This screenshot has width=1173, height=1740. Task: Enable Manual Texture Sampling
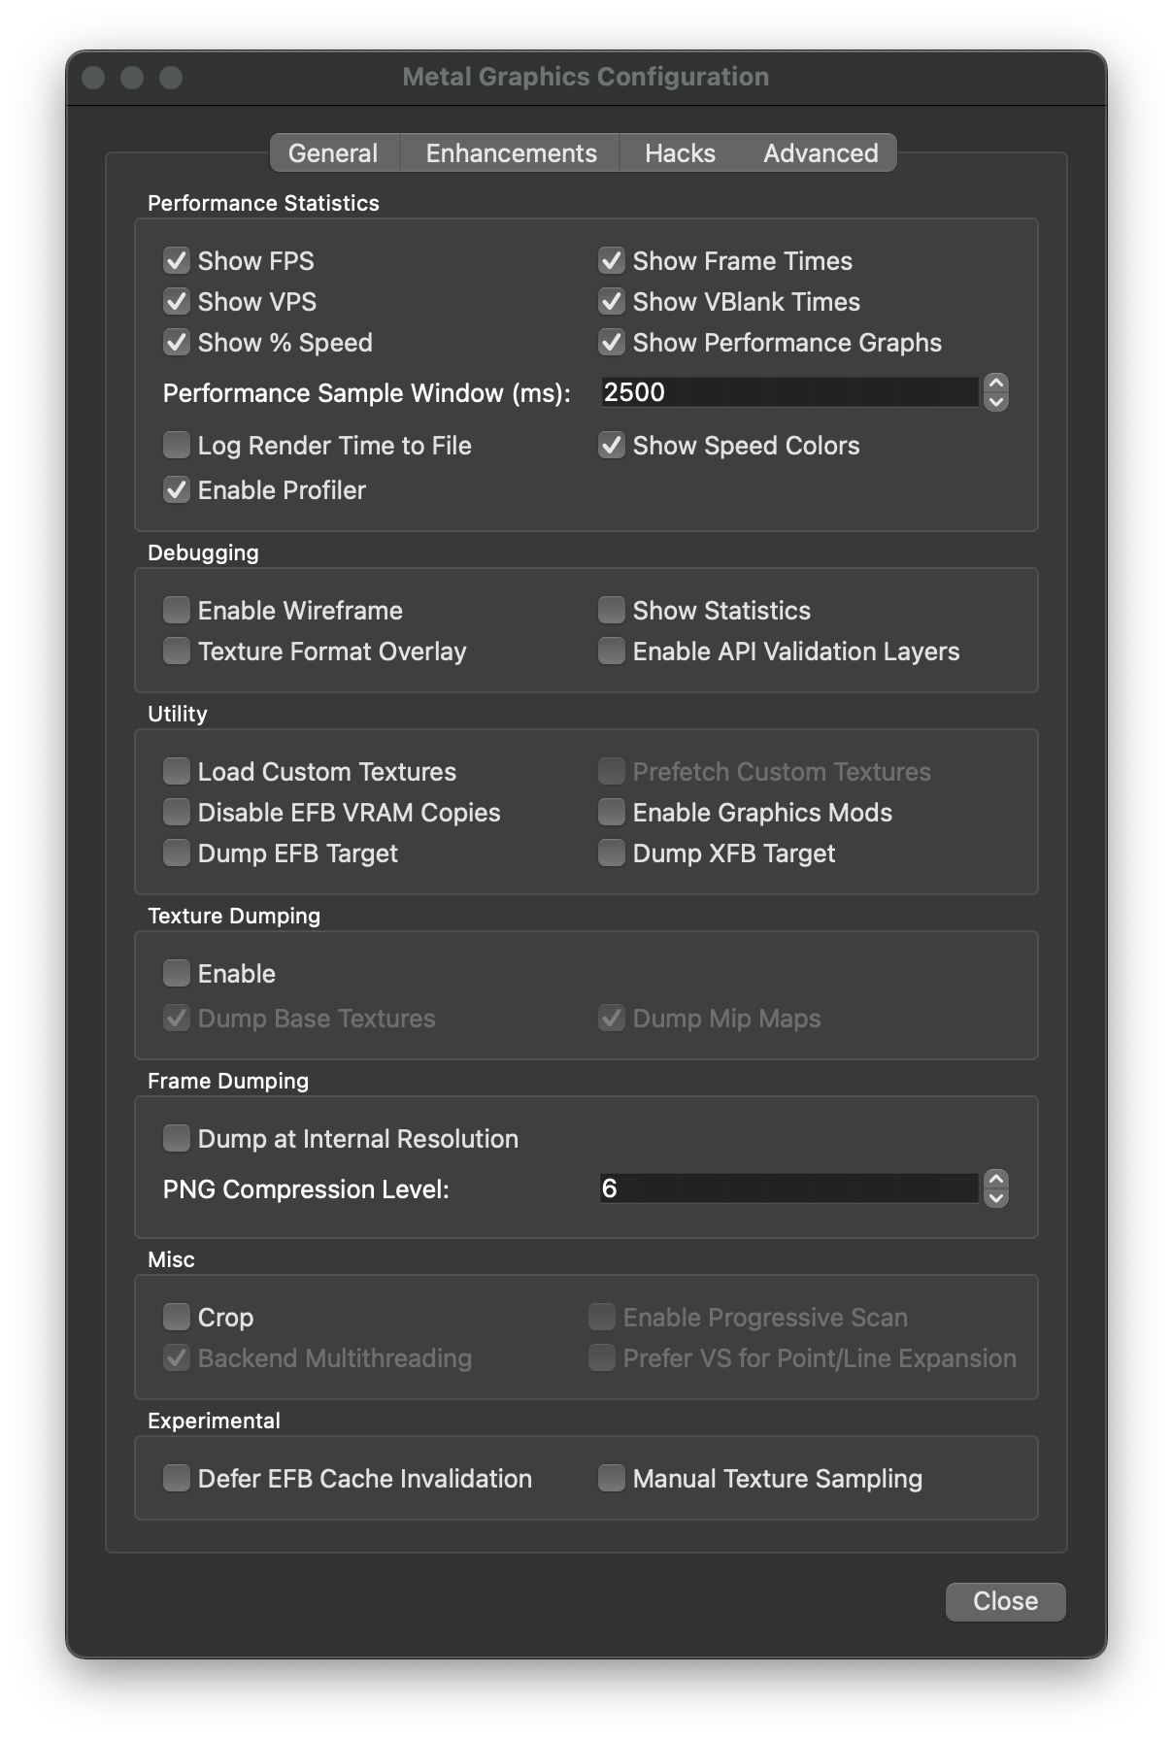click(x=611, y=1479)
